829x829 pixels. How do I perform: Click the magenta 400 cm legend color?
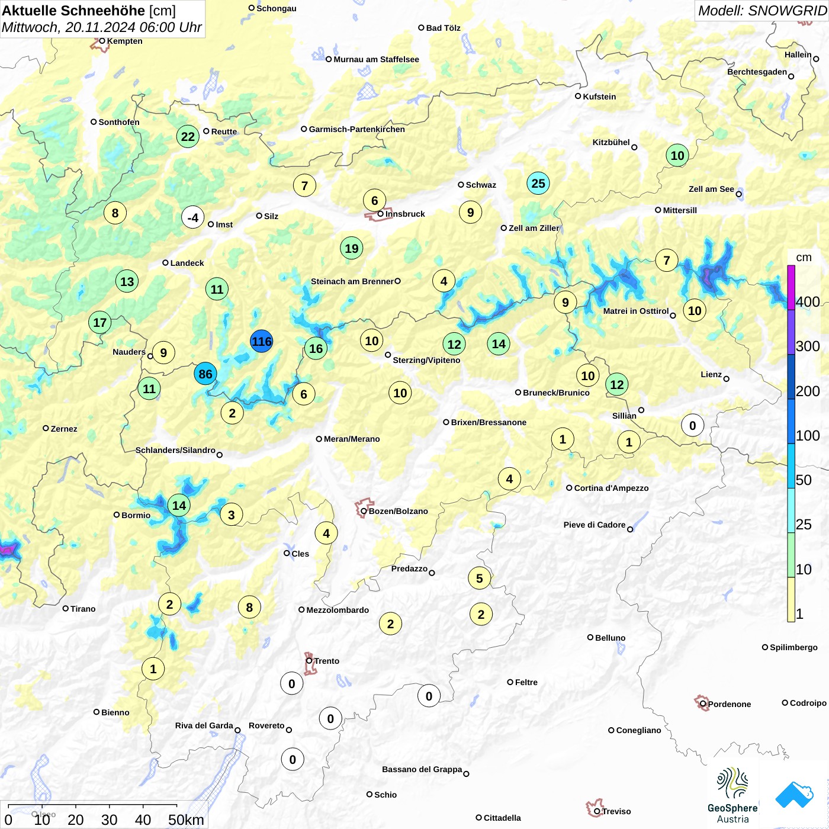coord(791,287)
